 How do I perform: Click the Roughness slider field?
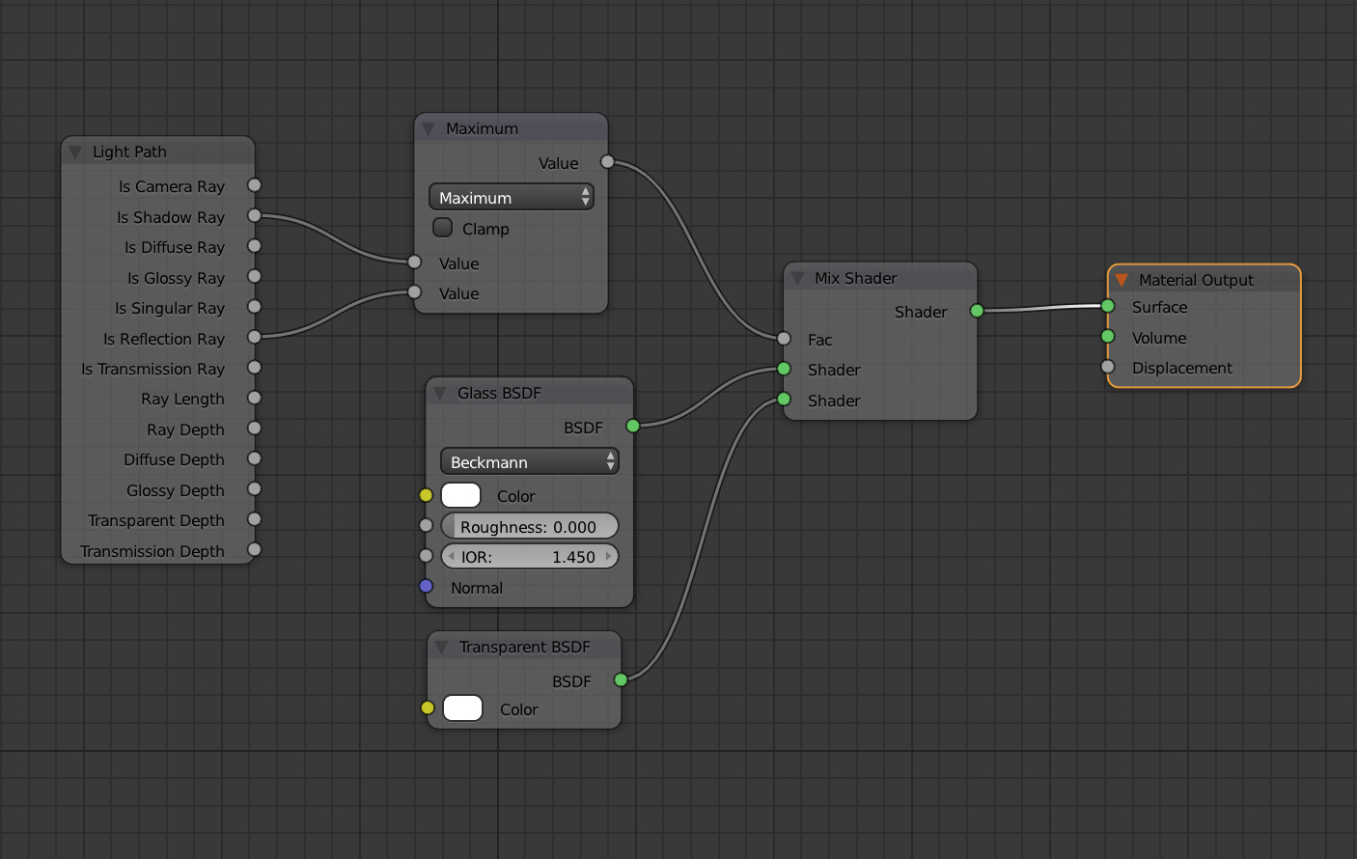(x=529, y=526)
